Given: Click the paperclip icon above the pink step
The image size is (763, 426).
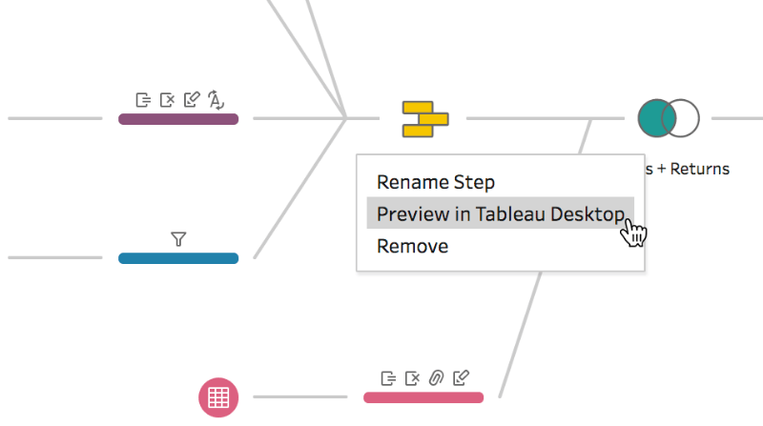Looking at the screenshot, I should pos(436,377).
